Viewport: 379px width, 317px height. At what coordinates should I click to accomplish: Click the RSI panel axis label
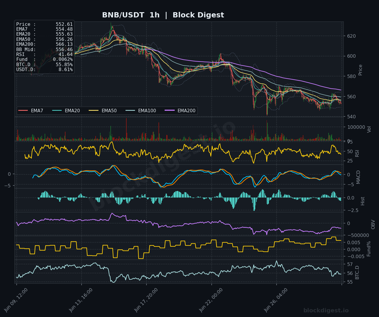357,153
